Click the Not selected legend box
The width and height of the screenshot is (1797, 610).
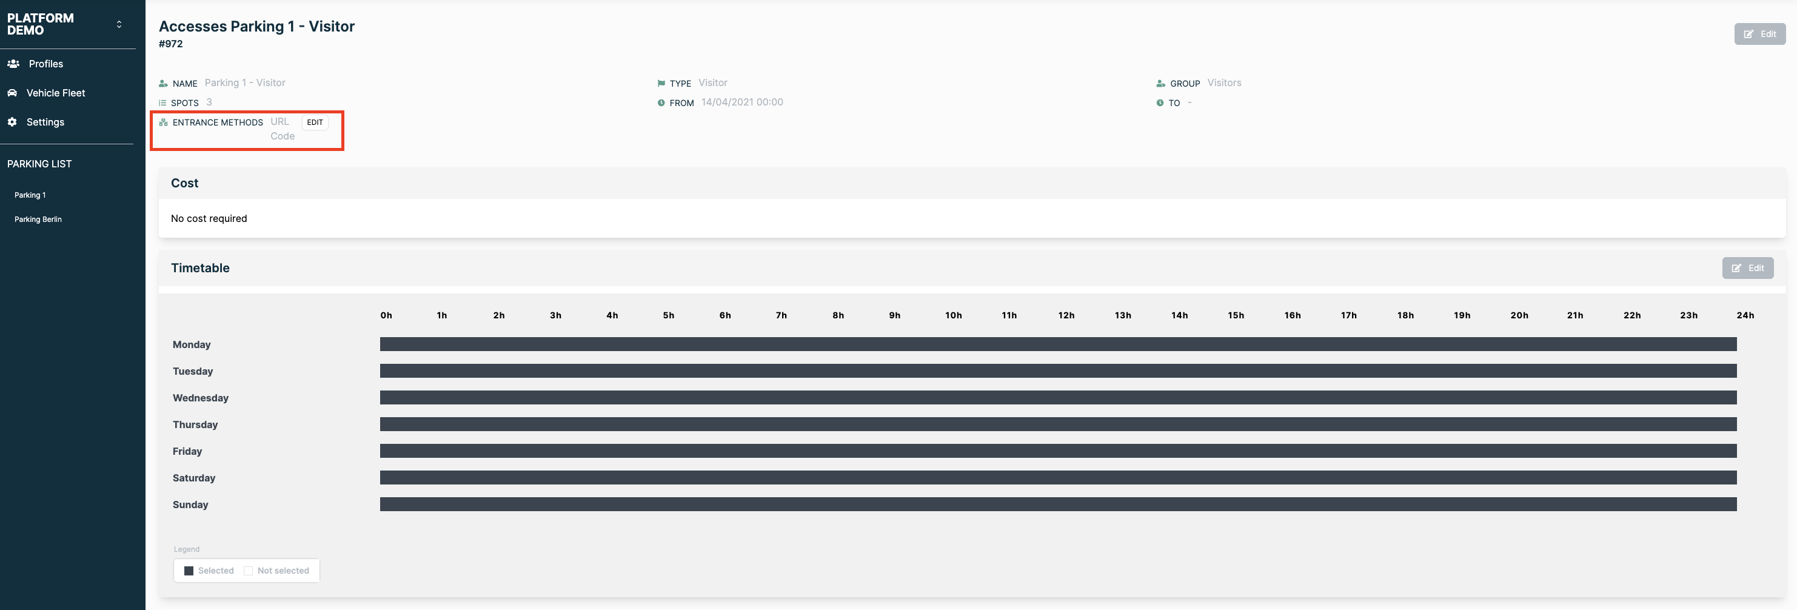247,571
